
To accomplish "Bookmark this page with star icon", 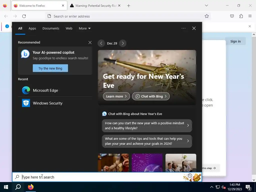I will point(207,16).
